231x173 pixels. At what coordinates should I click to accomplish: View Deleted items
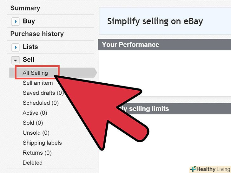tap(32, 163)
